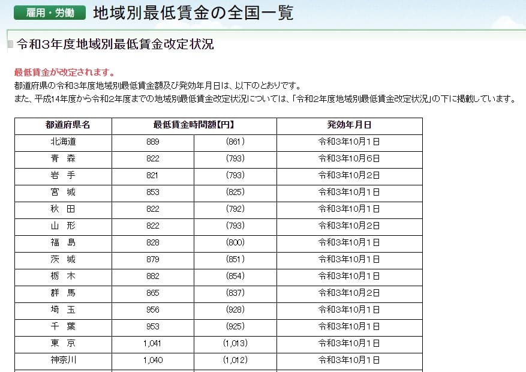Click the 953 wage value

click(x=152, y=326)
